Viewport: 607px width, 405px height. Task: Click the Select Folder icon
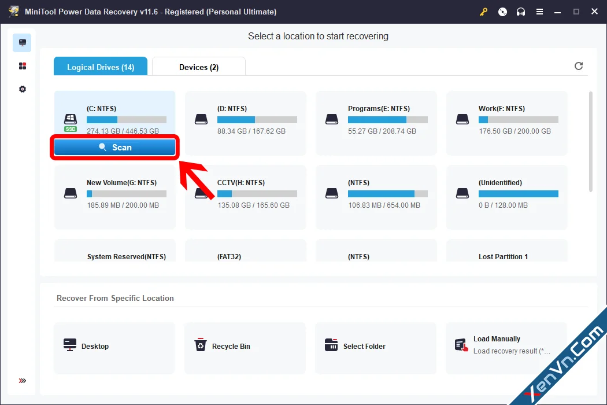331,345
